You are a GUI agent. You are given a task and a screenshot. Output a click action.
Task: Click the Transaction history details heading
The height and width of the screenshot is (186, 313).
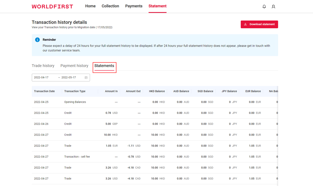59,22
